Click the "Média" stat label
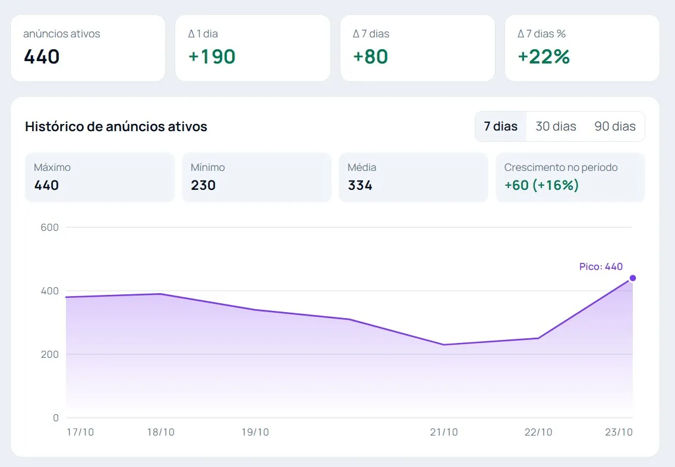This screenshot has height=467, width=675. [362, 167]
